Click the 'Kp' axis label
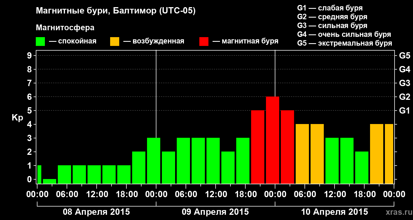This screenshot has height=220, width=413. pyautogui.click(x=17, y=118)
